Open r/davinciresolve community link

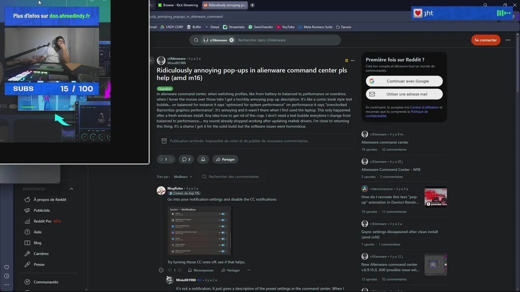tap(382, 189)
